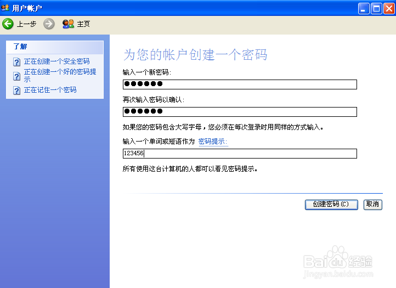Click the green Back arrow icon
Viewport: 396px width, 288px height.
tap(8, 24)
